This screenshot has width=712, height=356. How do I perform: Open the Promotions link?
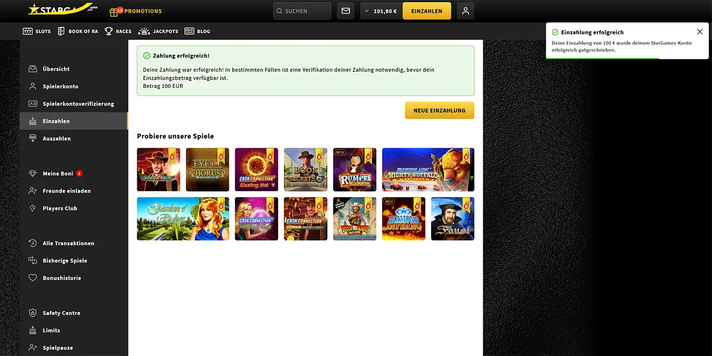(x=143, y=11)
